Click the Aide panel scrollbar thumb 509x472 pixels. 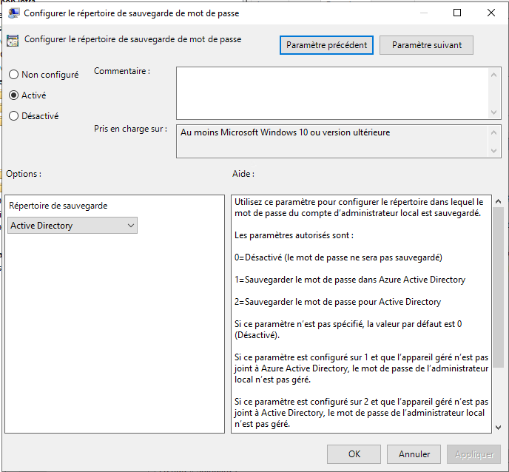click(499, 287)
